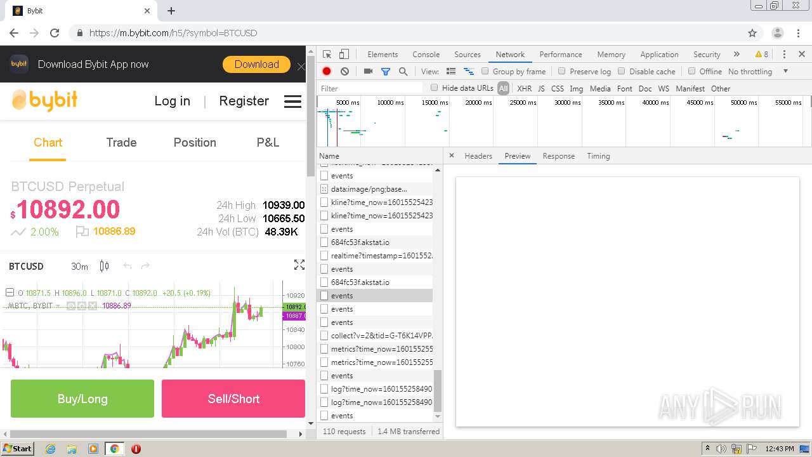Click the browser back arrow
Screen dimensions: 812x457
14,33
